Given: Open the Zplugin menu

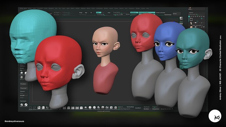Looking at the screenshot, I should point(138,9).
